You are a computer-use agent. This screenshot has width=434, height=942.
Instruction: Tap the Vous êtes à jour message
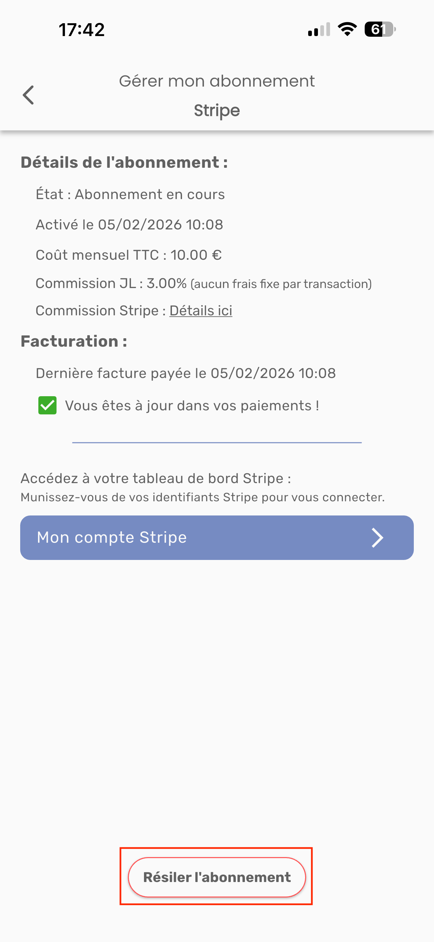192,406
